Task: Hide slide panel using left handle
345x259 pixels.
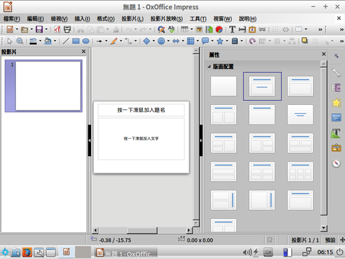Action: [x=90, y=140]
